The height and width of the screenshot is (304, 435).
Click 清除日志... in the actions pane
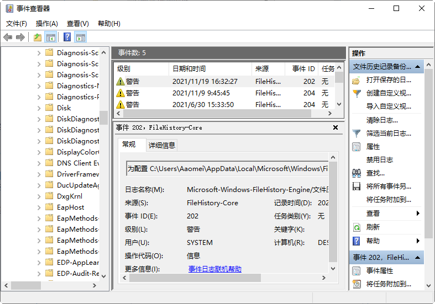tap(381, 120)
